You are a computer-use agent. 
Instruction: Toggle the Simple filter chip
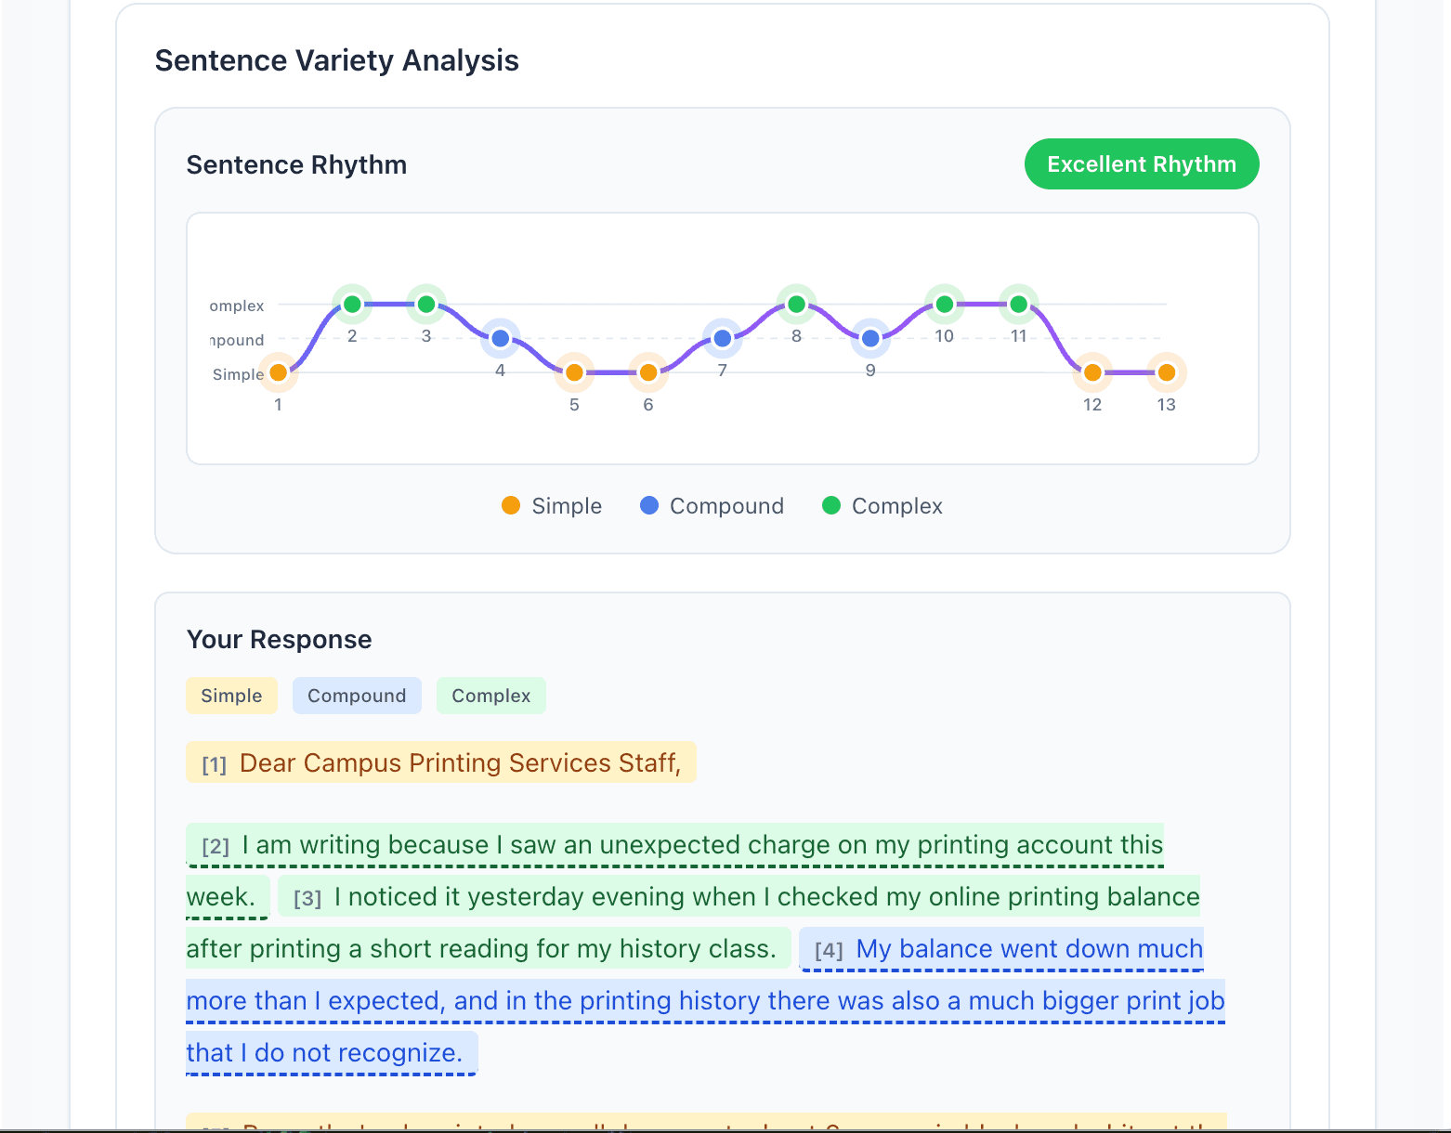pyautogui.click(x=231, y=695)
